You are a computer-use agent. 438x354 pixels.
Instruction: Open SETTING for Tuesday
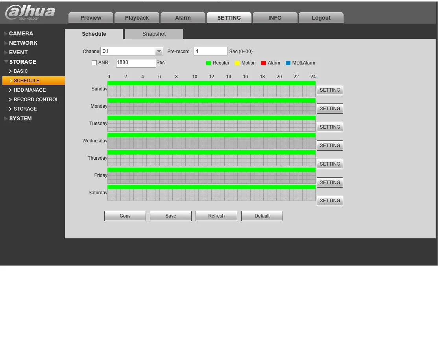[330, 127]
